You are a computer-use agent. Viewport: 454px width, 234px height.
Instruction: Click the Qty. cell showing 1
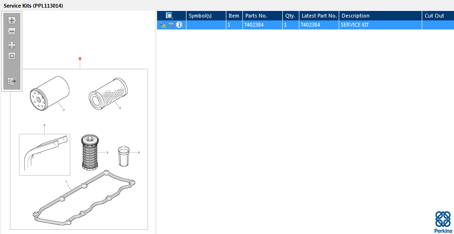click(x=291, y=25)
